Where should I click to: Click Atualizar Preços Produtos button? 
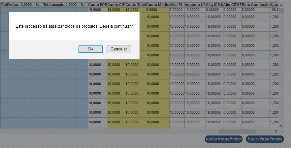click(x=265, y=139)
